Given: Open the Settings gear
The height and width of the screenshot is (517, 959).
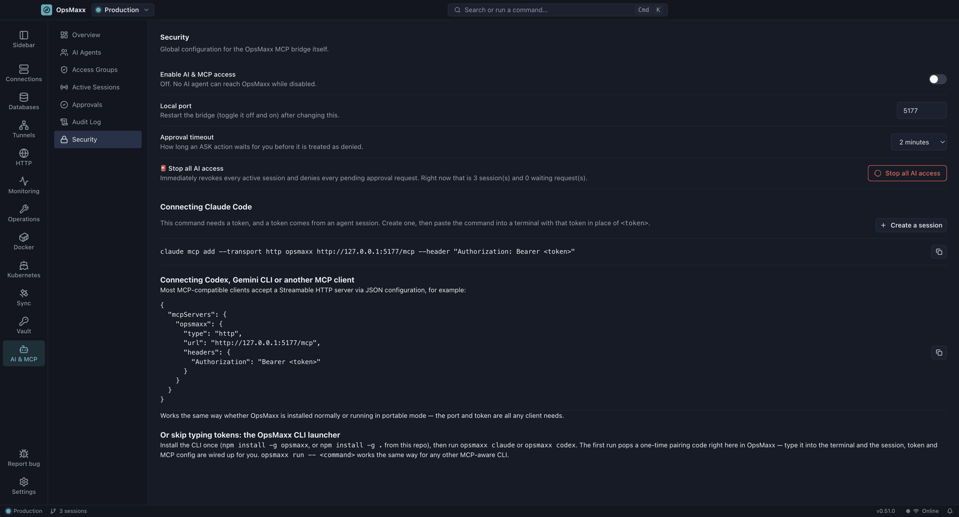Looking at the screenshot, I should 24,486.
